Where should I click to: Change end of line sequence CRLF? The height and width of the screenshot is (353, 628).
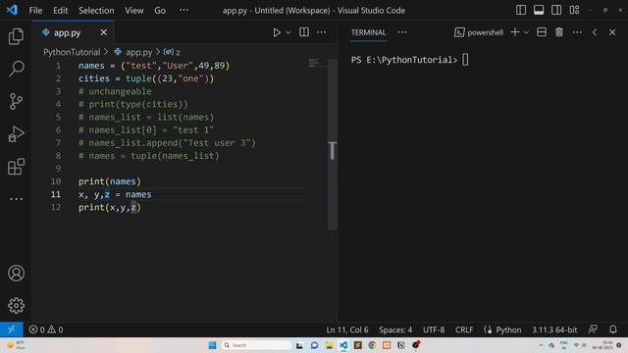click(x=464, y=329)
